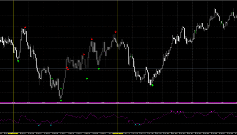This screenshot has height=135, width=237.
Task: Click the topmost red sell arrow on the left peak
Action: click(25, 27)
